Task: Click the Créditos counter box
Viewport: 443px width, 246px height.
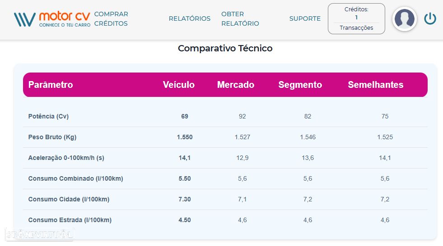Action: [356, 14]
